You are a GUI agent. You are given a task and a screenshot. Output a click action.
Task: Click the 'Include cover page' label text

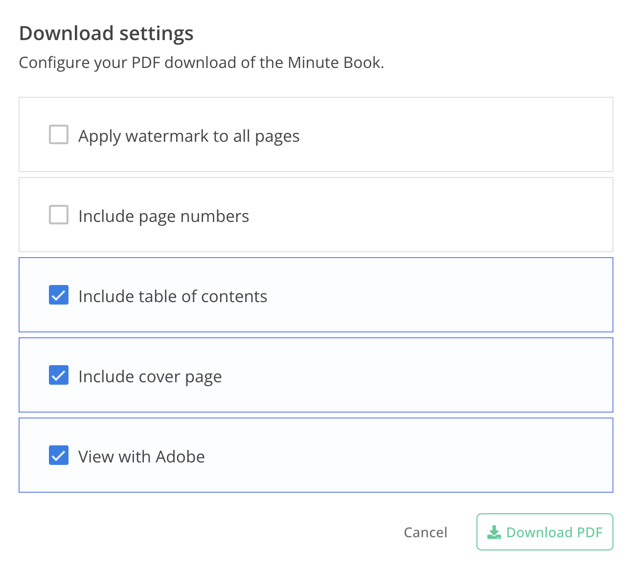coord(150,376)
